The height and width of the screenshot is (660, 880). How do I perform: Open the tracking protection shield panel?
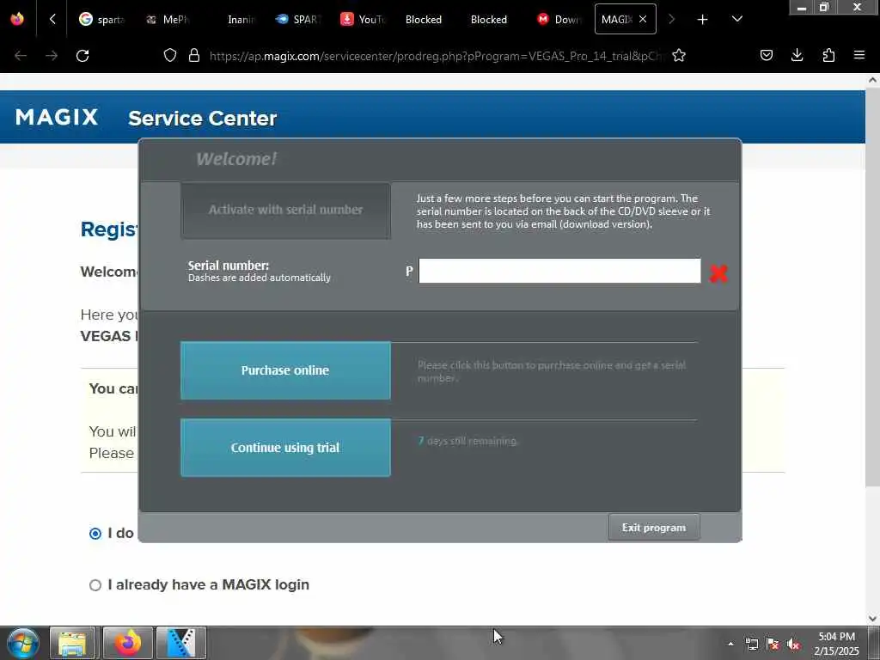(170, 55)
